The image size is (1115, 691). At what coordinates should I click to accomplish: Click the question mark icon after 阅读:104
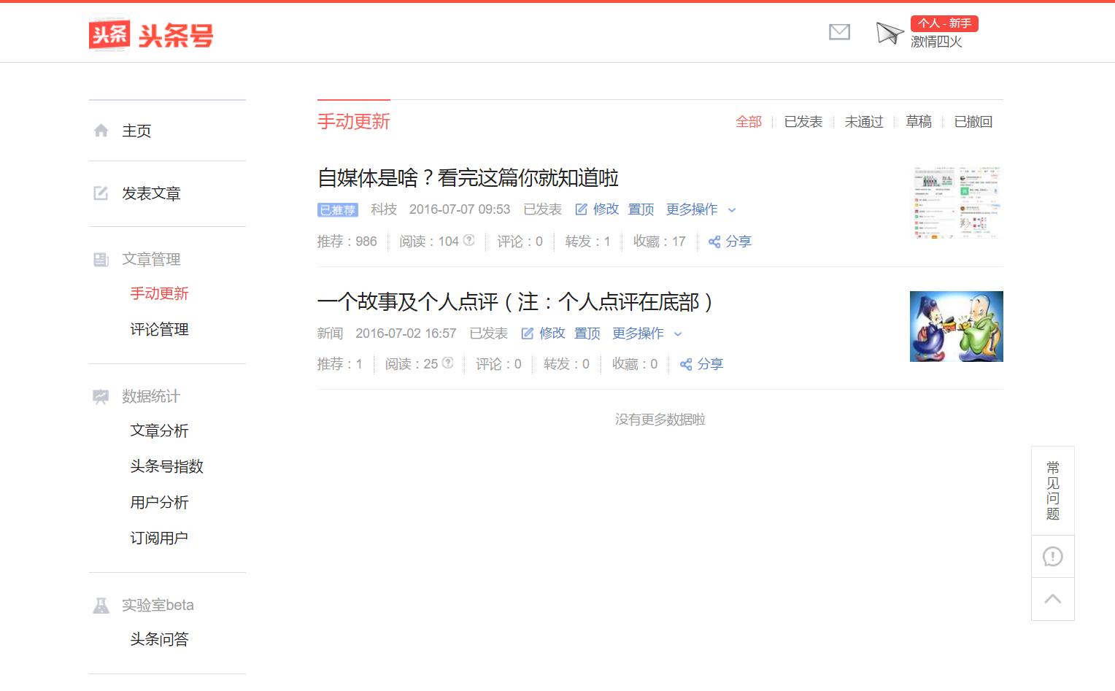click(469, 239)
